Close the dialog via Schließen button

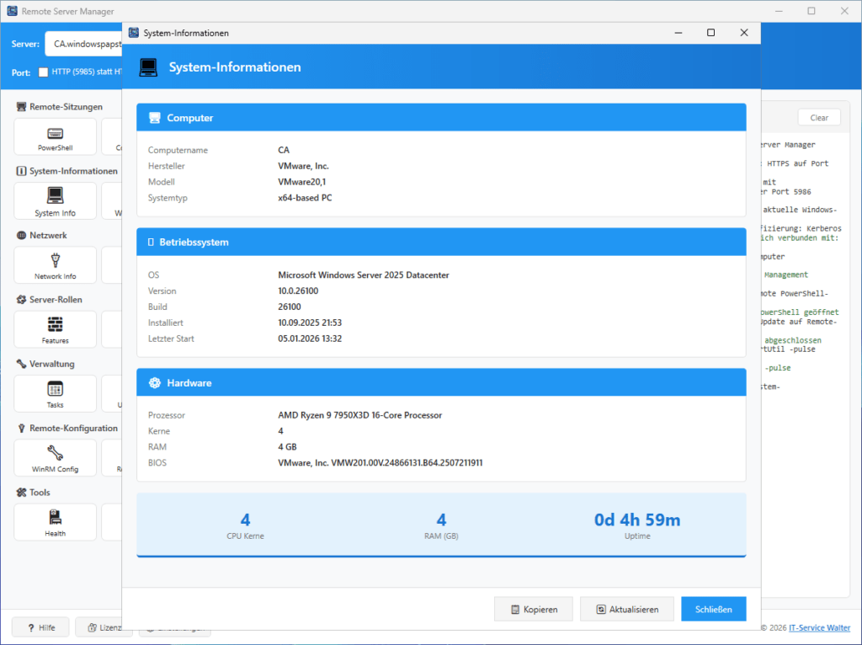(713, 608)
